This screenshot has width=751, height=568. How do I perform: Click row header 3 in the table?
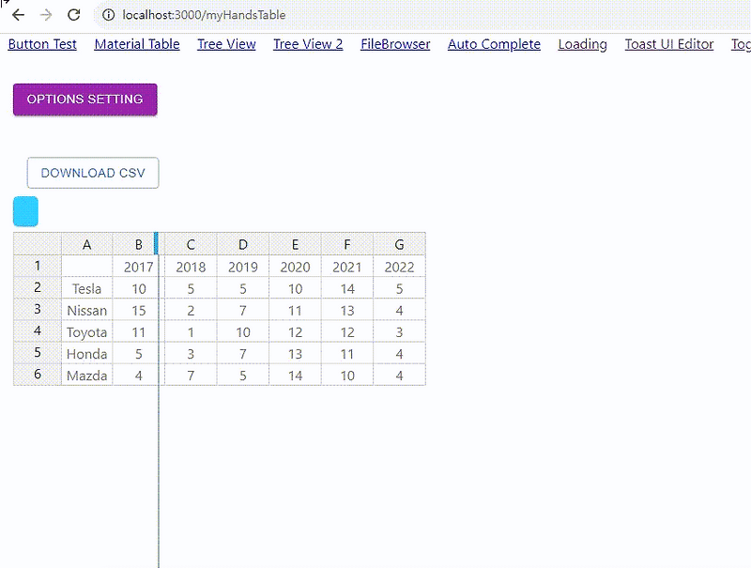pos(36,310)
